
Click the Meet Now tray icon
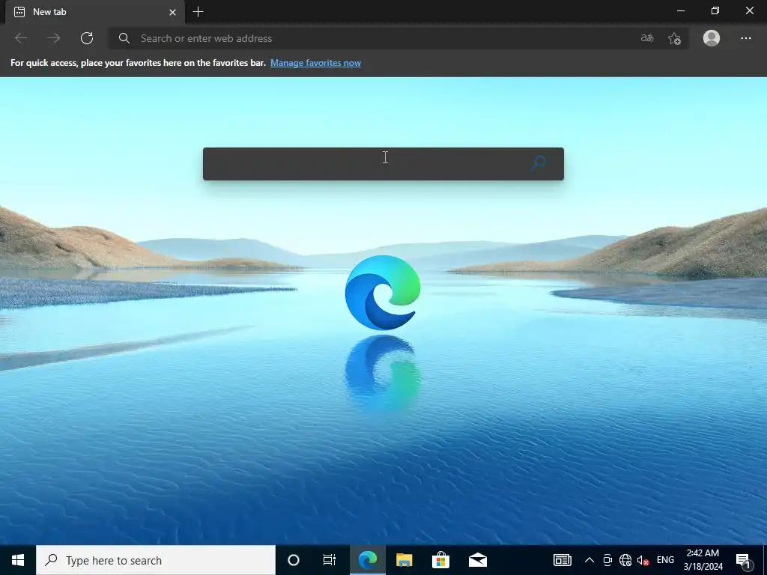coord(607,560)
